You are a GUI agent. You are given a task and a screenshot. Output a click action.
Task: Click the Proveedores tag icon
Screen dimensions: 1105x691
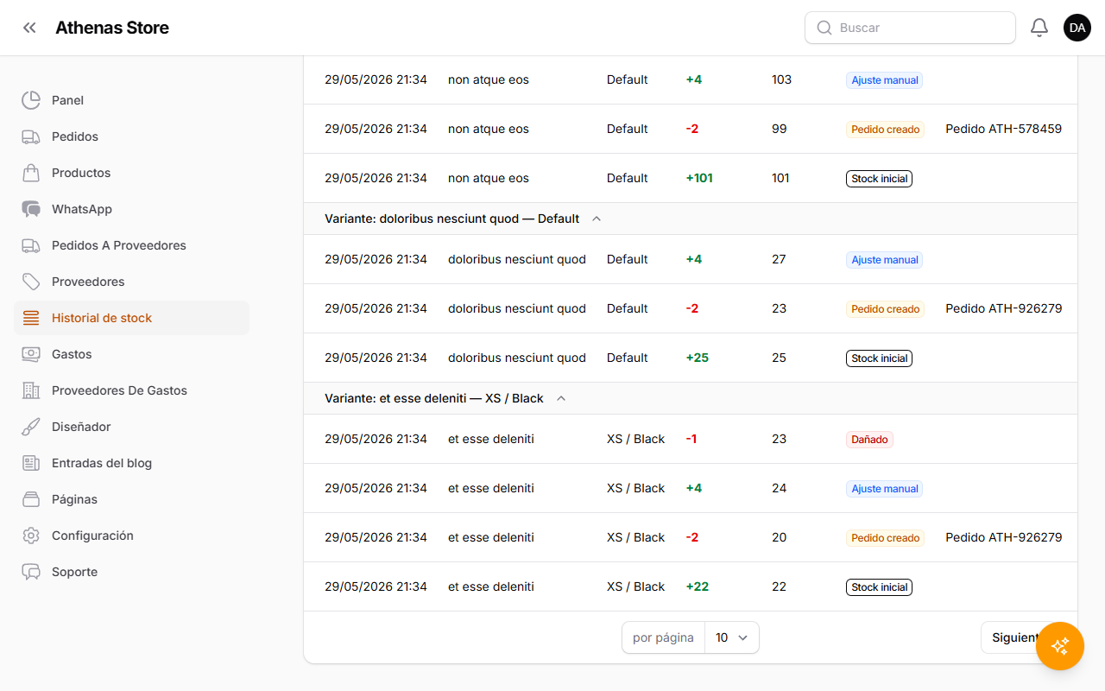[x=31, y=282]
